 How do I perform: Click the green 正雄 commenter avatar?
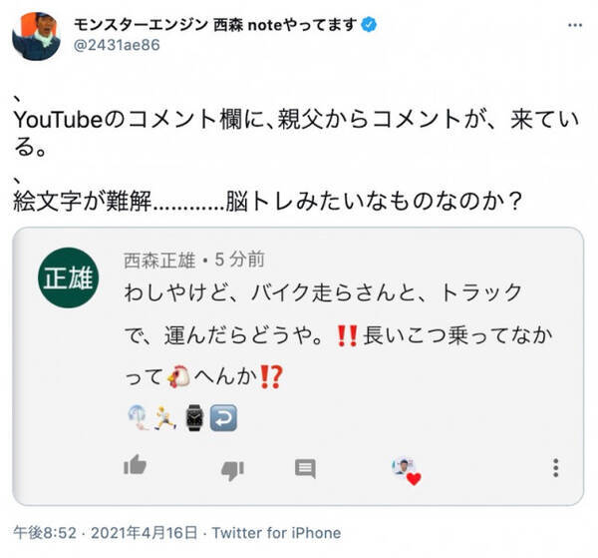click(67, 279)
